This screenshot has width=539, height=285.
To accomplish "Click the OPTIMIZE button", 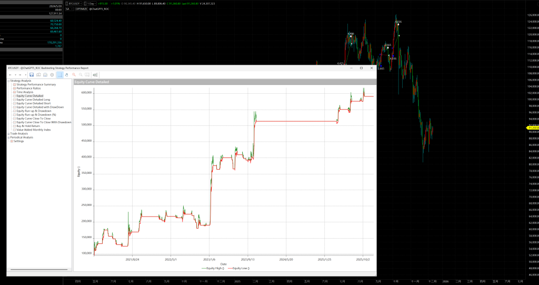I will pyautogui.click(x=81, y=9).
